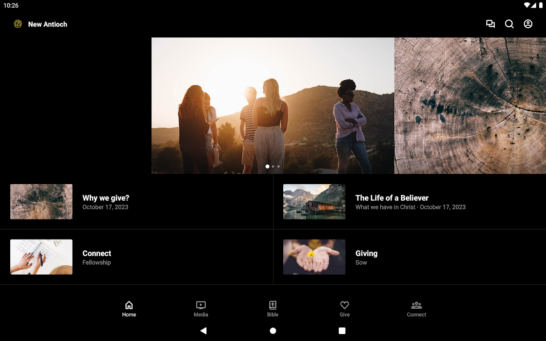This screenshot has height=341, width=546.
Task: Tap 'What we have in Christ · October 17, 2023'
Action: 410,207
